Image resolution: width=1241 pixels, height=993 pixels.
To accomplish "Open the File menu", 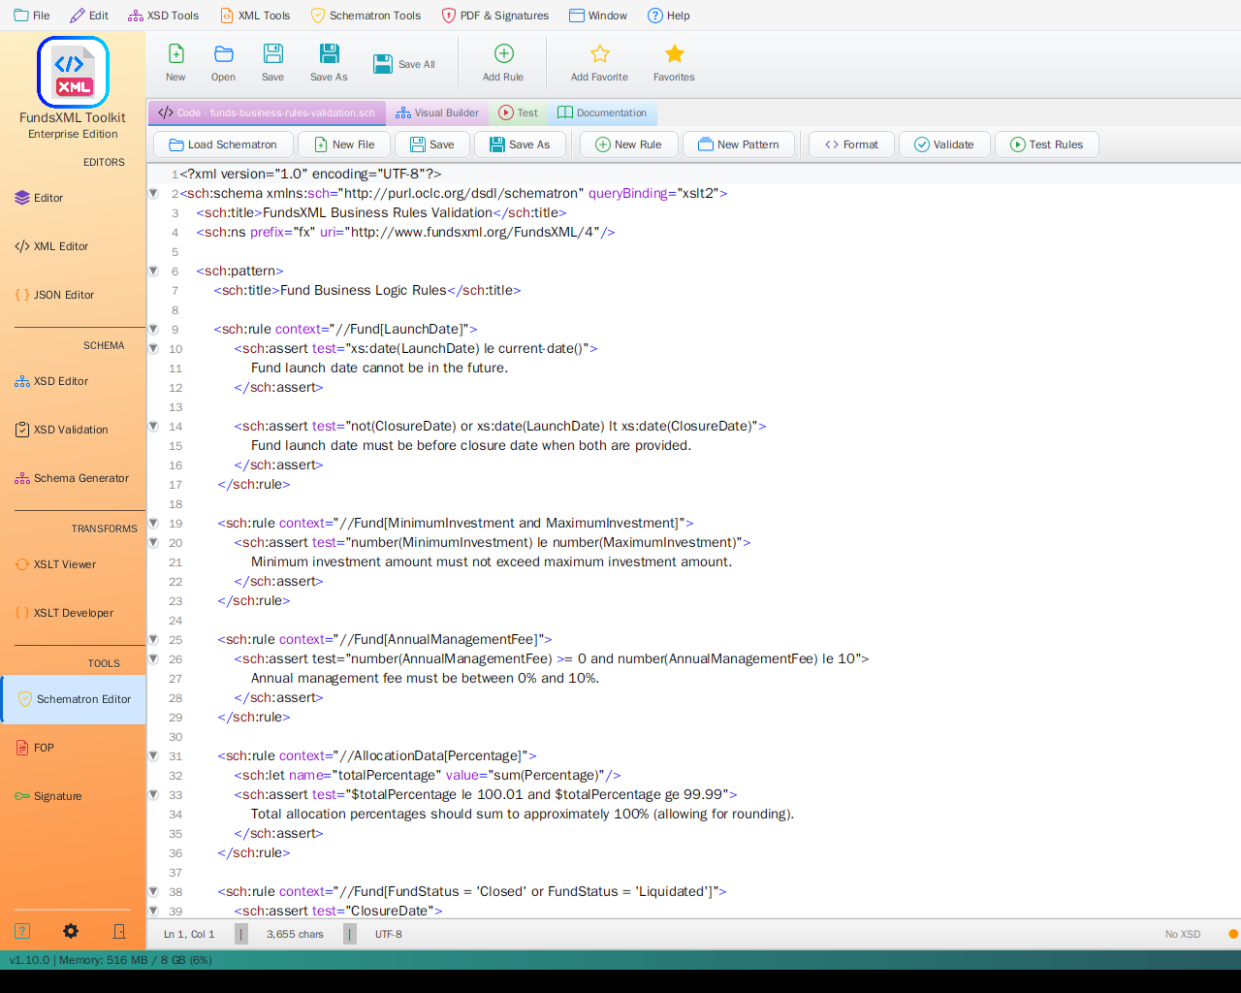I will [x=32, y=16].
